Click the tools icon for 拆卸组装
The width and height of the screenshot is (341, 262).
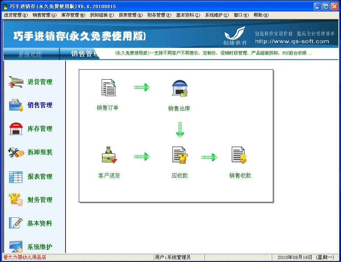[x=16, y=152]
